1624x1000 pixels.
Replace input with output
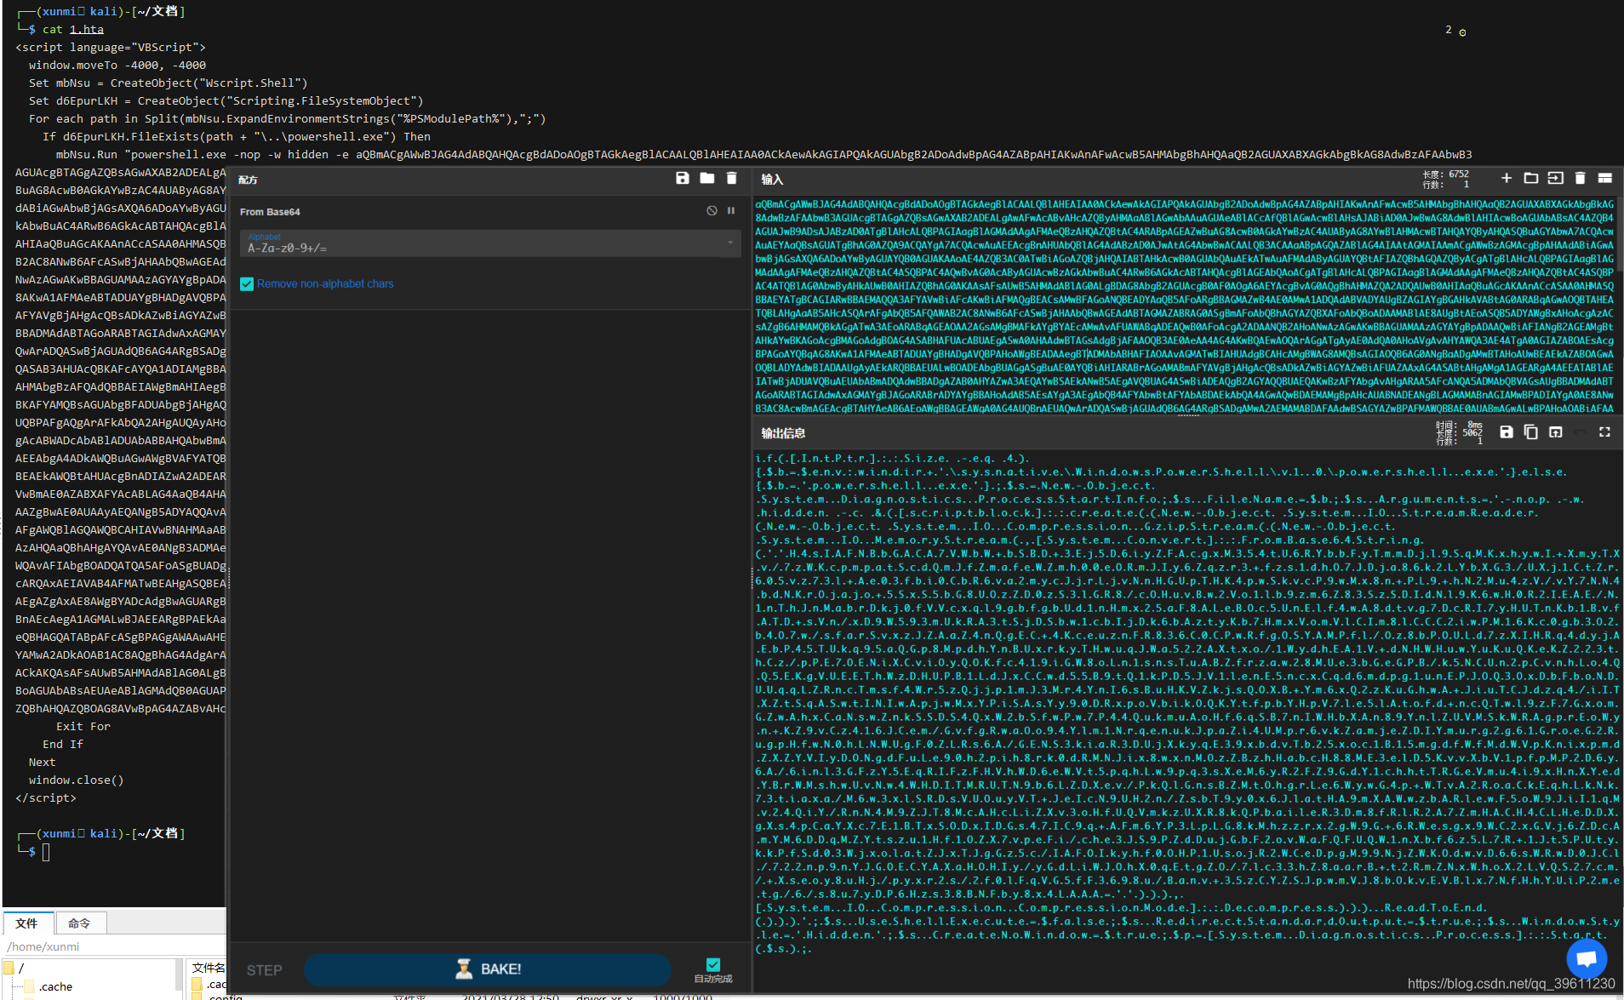click(1555, 432)
